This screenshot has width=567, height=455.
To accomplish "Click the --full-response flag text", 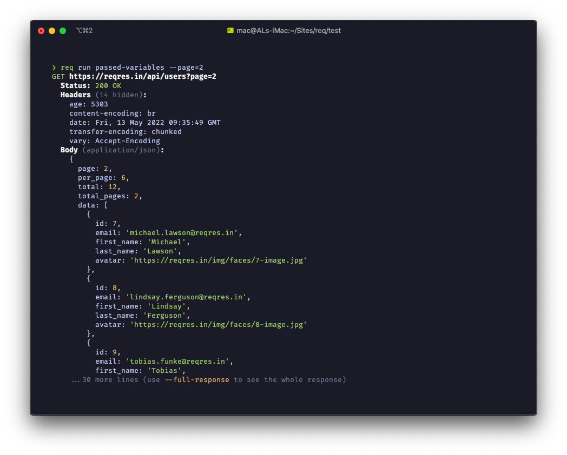I will pyautogui.click(x=197, y=380).
